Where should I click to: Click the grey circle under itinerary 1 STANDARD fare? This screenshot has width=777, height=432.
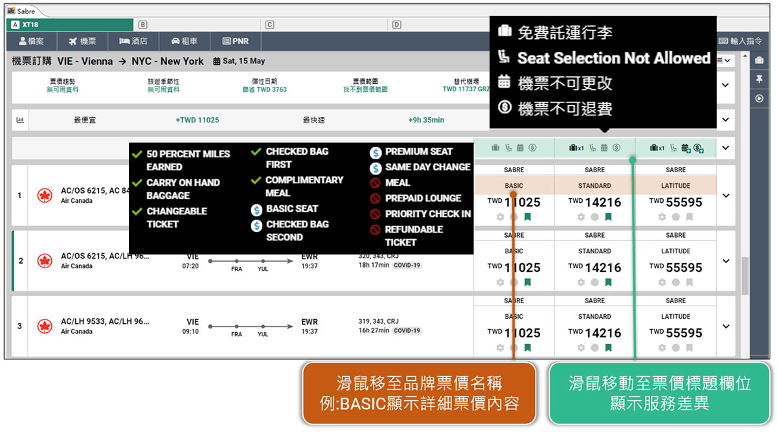pos(594,217)
